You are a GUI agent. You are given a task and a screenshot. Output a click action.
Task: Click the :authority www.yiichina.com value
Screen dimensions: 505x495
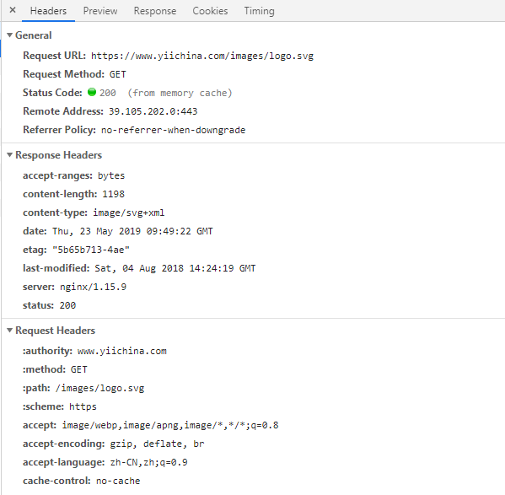122,351
